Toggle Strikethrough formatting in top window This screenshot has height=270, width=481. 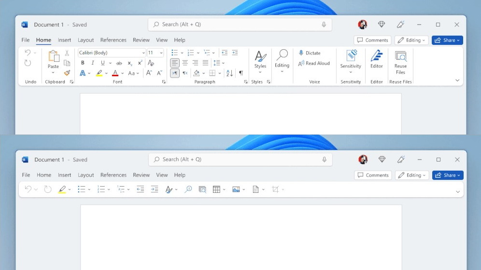pyautogui.click(x=119, y=63)
